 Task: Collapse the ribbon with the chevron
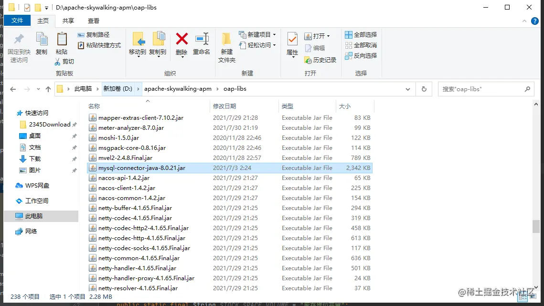(x=524, y=21)
